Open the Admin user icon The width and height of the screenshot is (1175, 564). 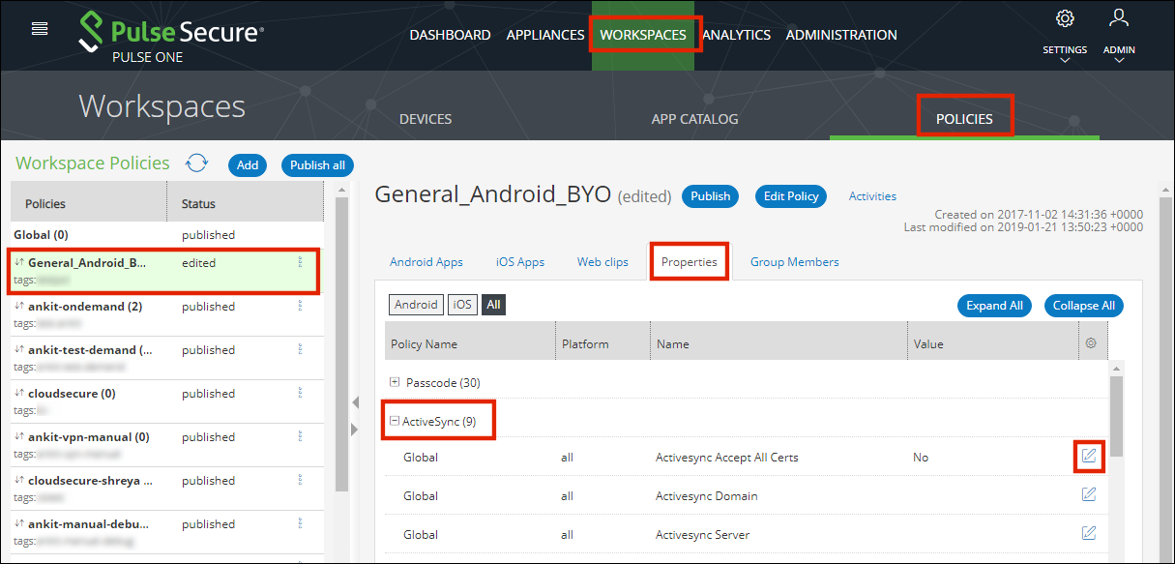click(x=1119, y=18)
